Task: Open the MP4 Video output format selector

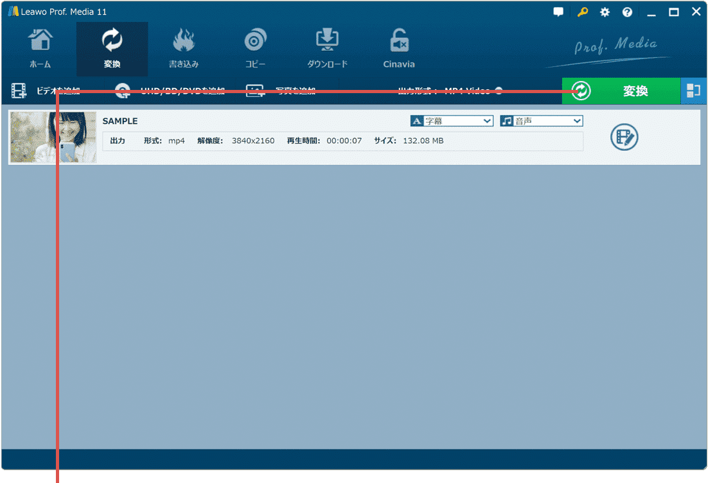Action: [x=459, y=91]
